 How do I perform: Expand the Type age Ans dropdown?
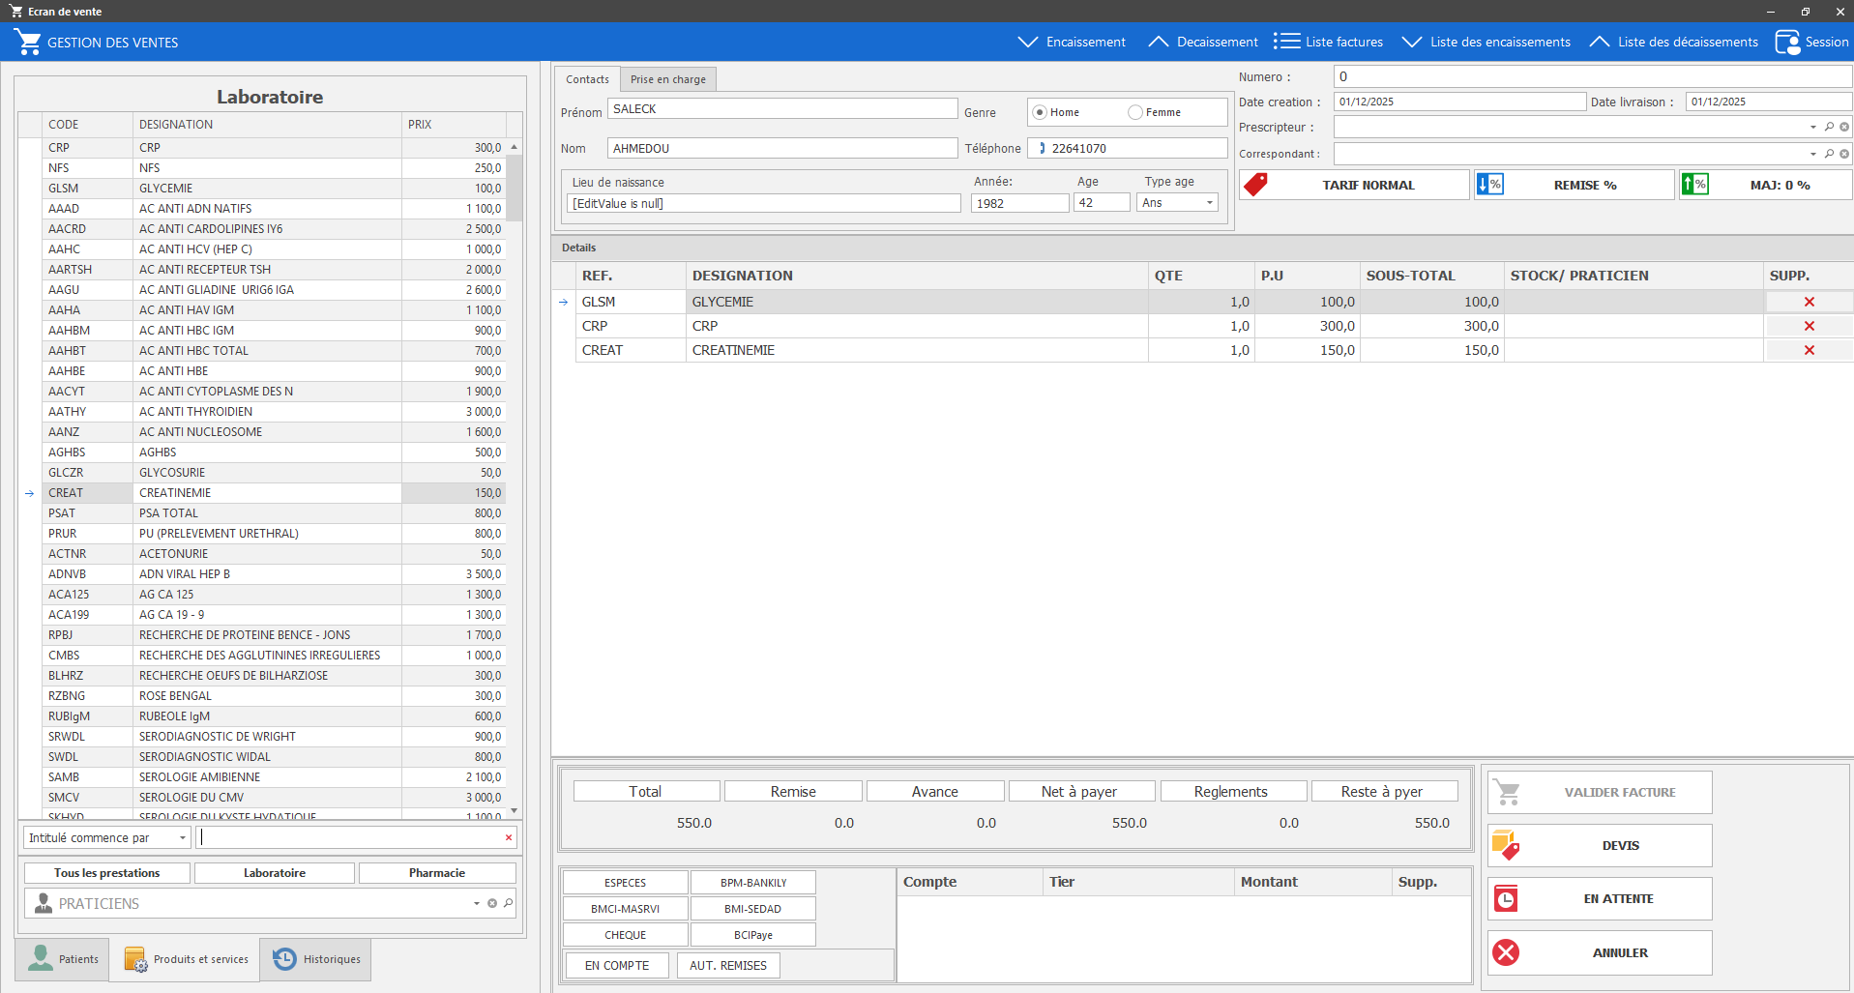click(x=1209, y=203)
